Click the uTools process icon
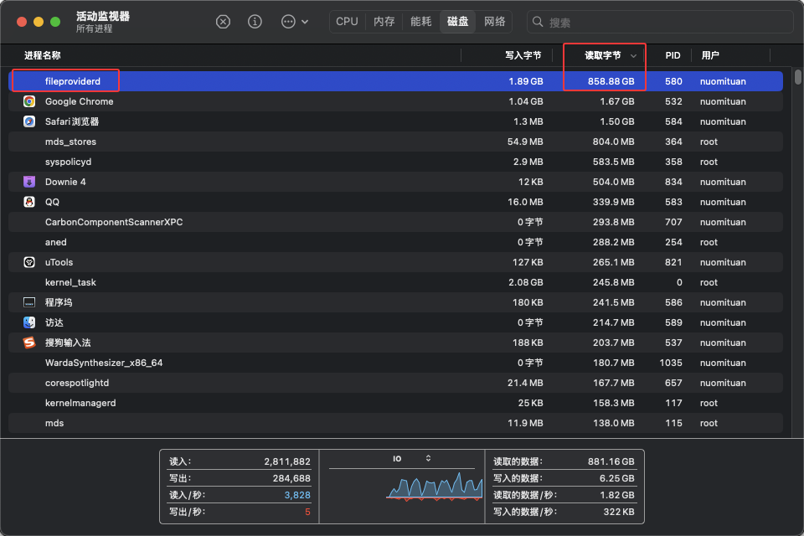Image resolution: width=804 pixels, height=536 pixels. pos(29,262)
